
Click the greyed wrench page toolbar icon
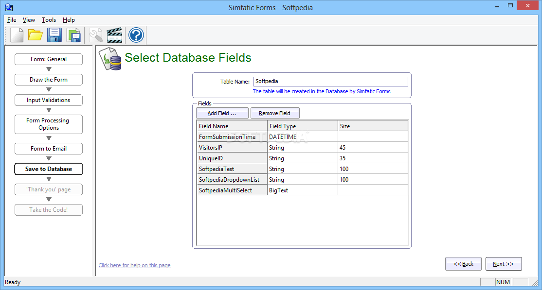point(96,35)
